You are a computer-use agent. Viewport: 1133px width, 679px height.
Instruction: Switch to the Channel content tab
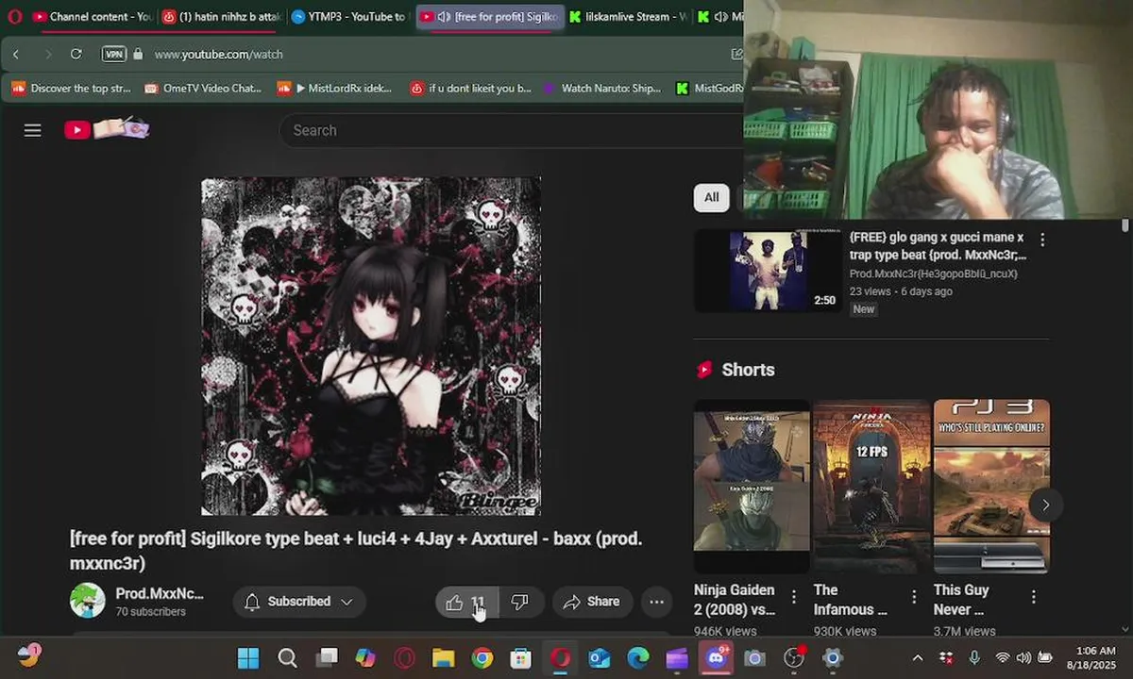(x=93, y=16)
